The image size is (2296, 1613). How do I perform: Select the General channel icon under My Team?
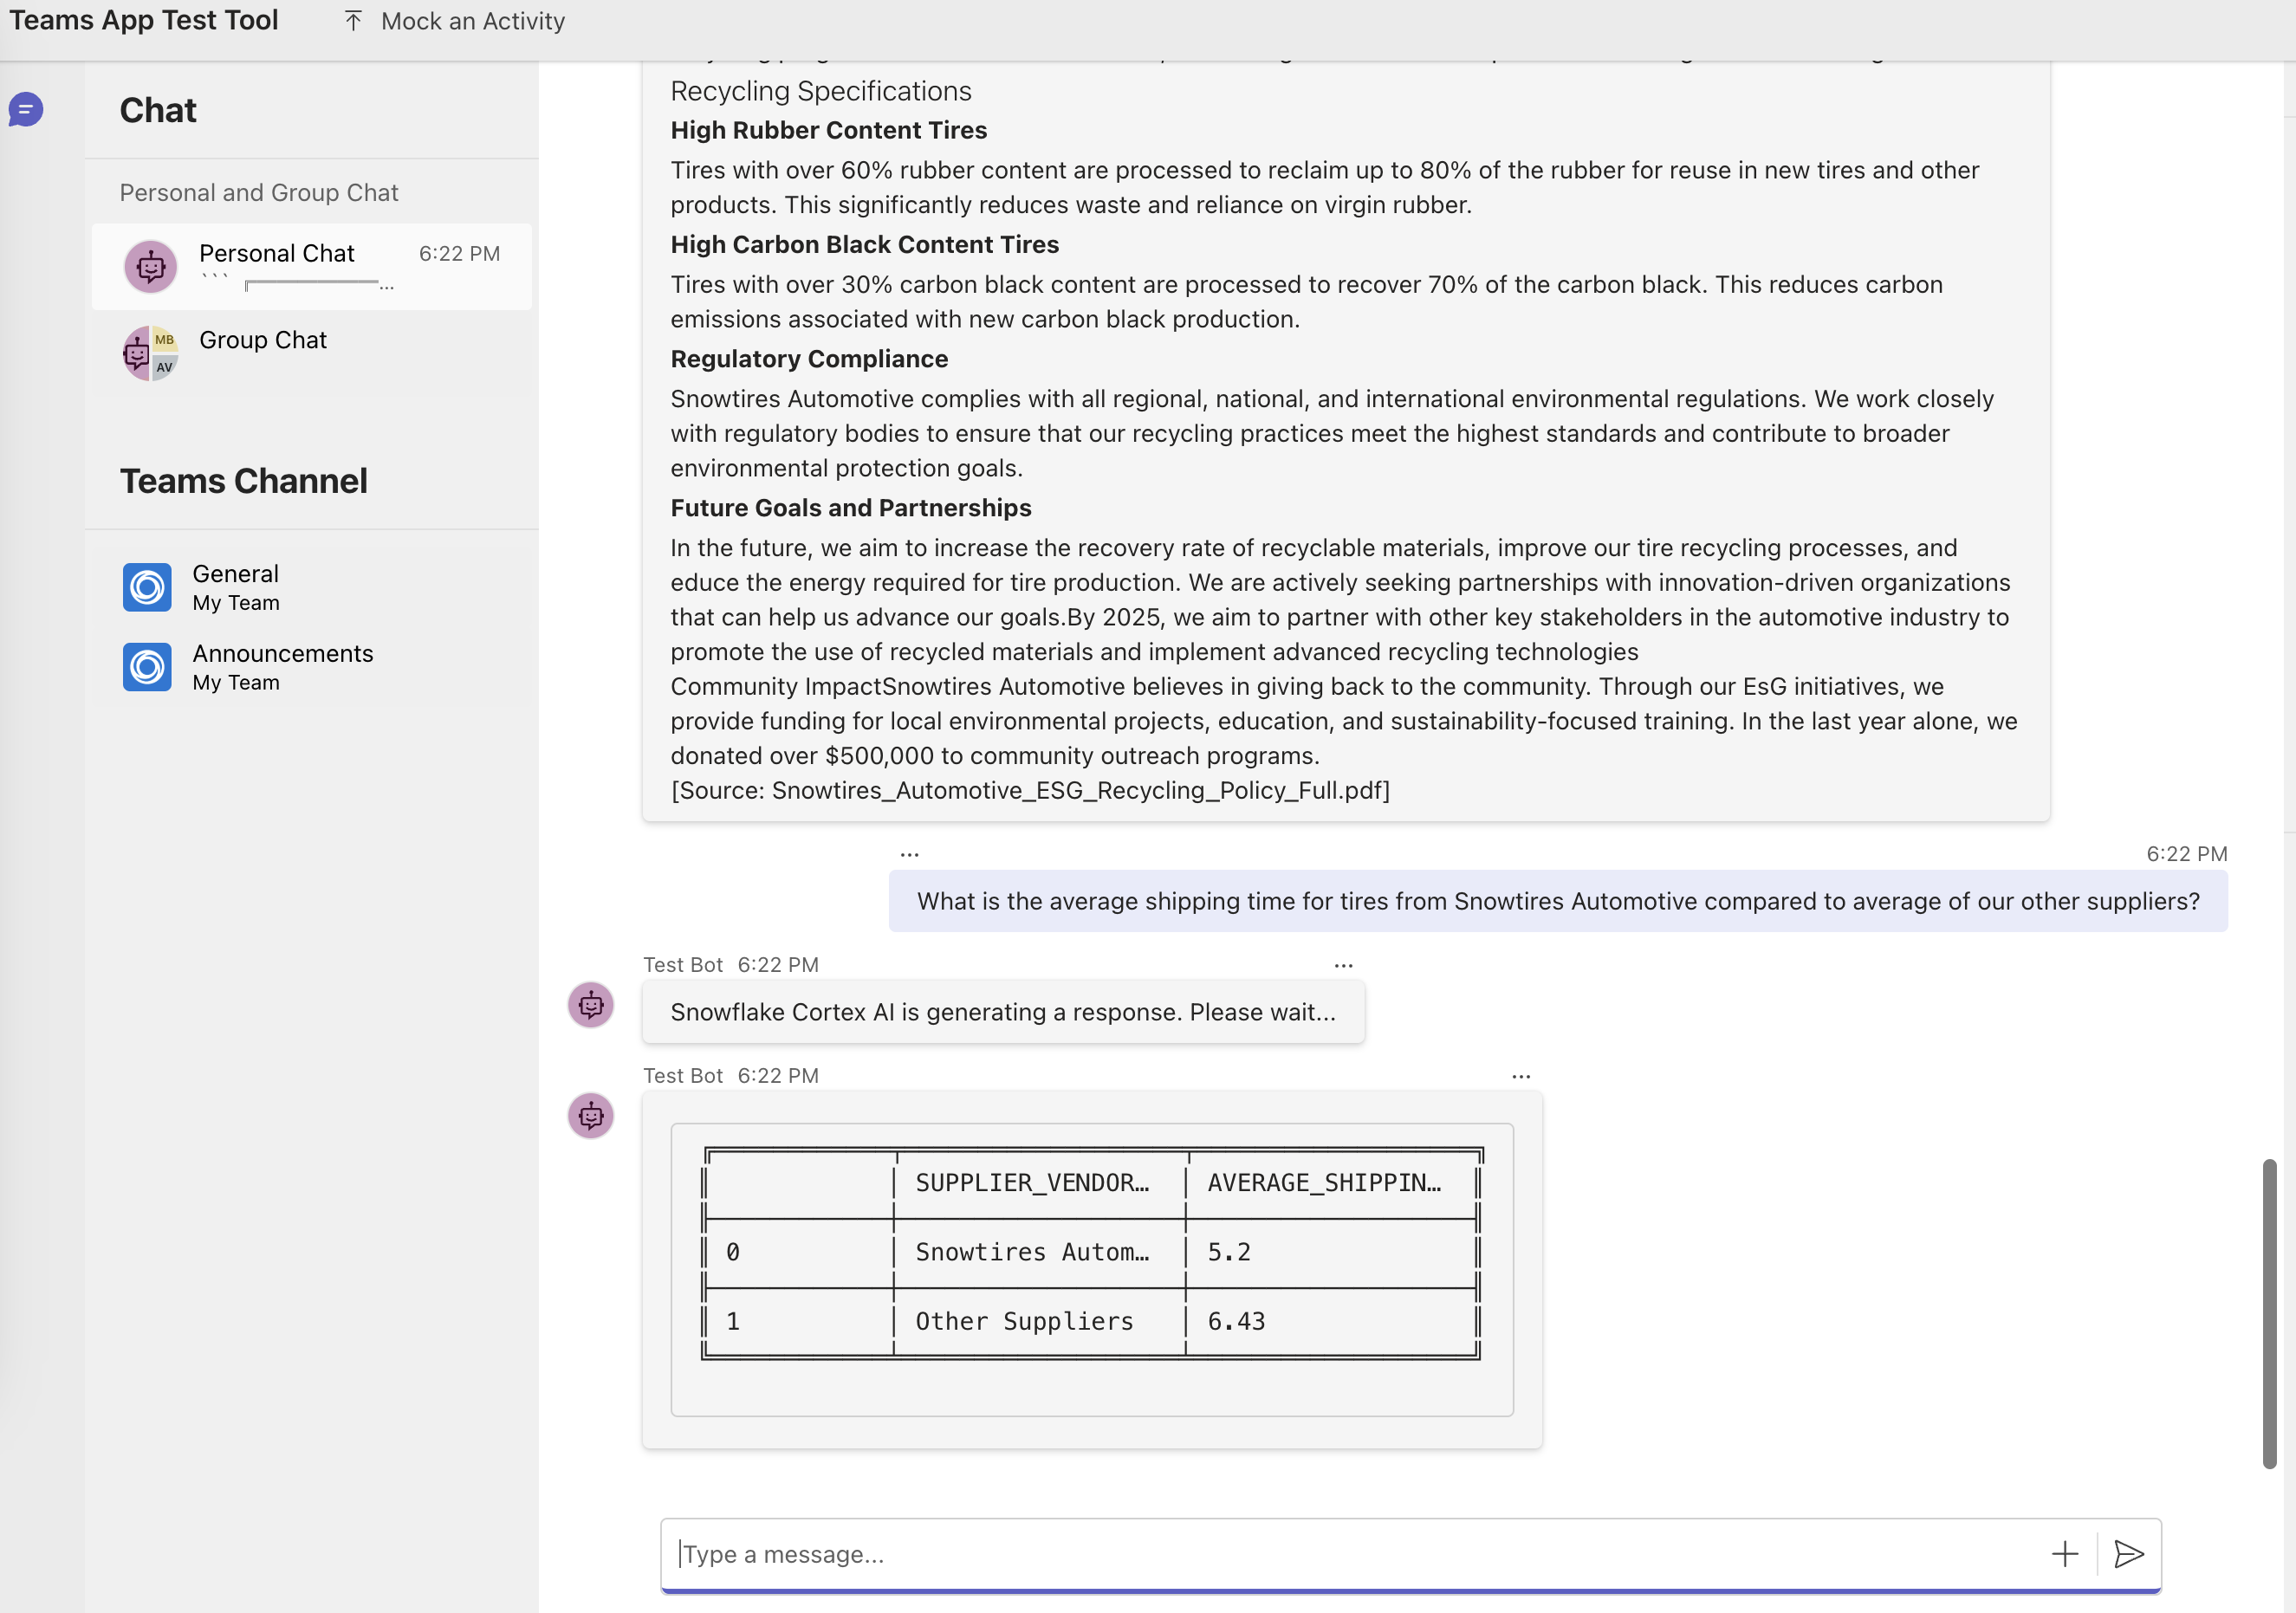pyautogui.click(x=146, y=587)
